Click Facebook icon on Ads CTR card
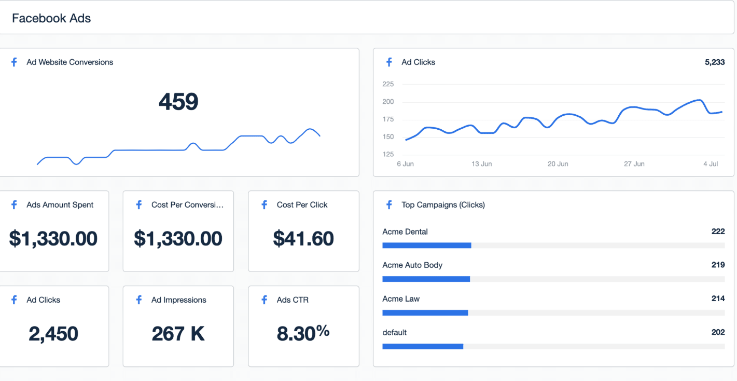The image size is (737, 381). tap(265, 300)
